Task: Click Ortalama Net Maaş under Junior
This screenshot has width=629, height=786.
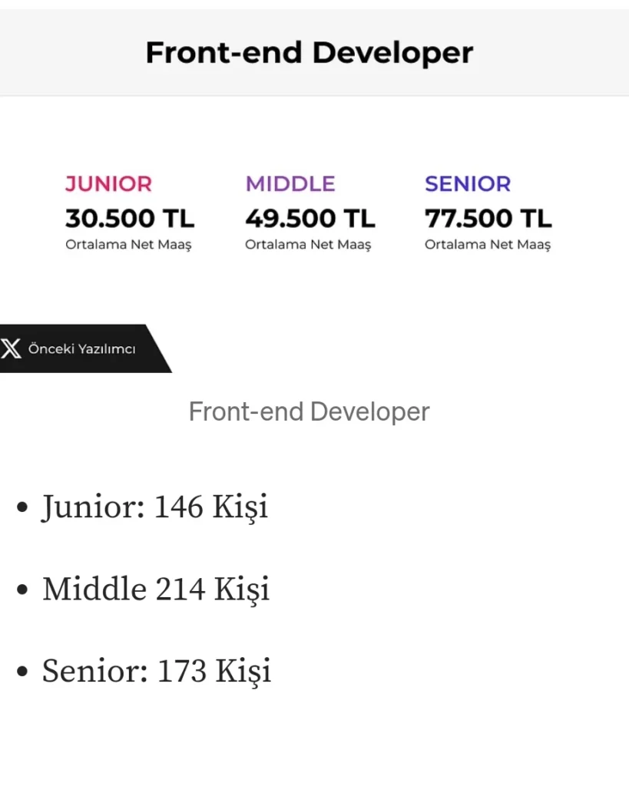Action: [x=128, y=245]
